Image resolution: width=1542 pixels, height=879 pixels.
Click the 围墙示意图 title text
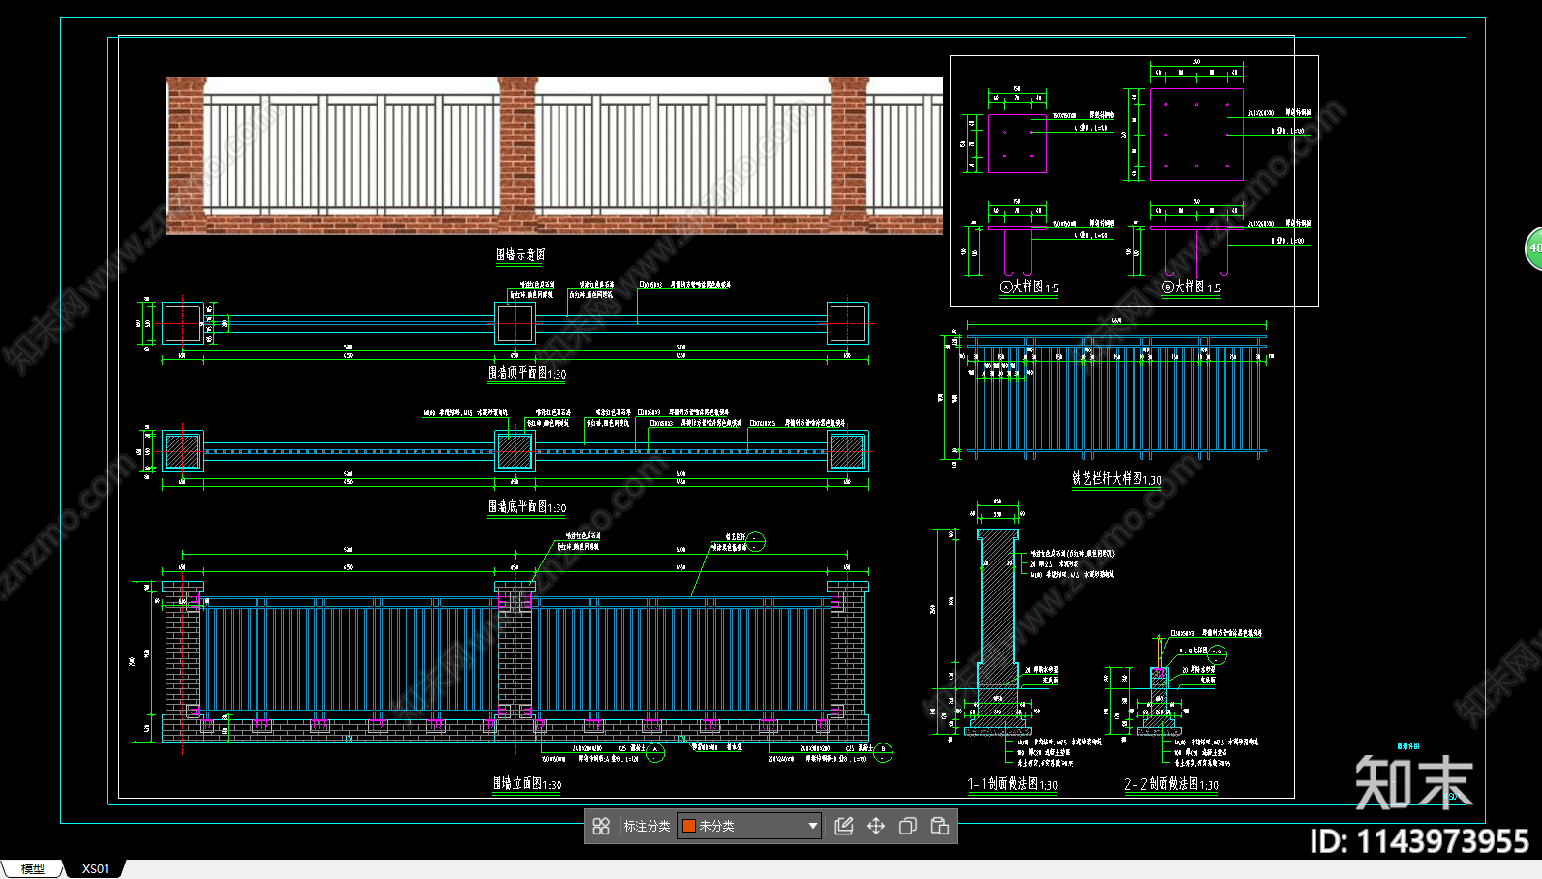coord(521,255)
